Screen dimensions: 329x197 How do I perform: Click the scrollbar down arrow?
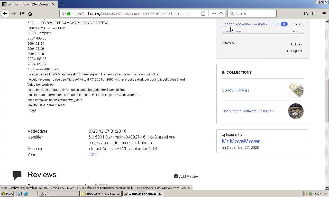327,188
